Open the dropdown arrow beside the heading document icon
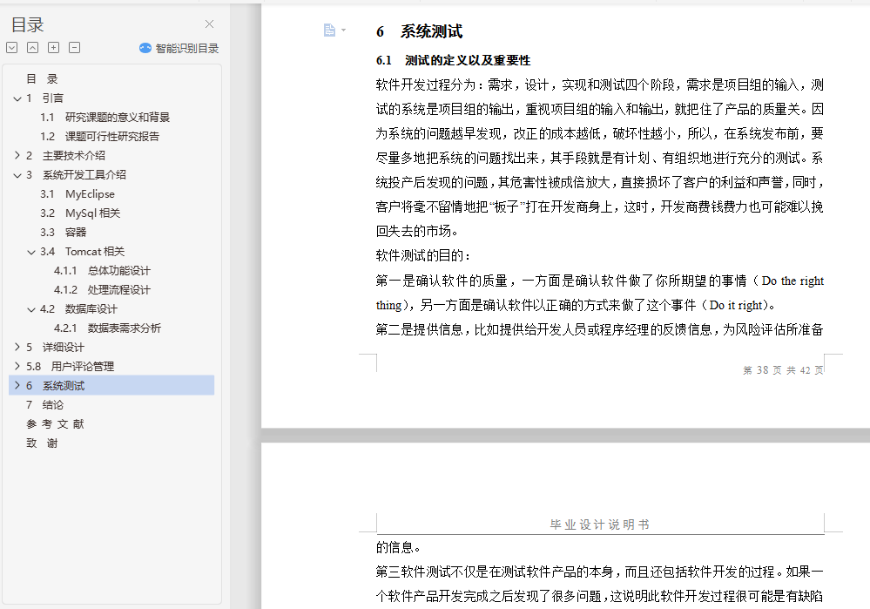Screen dimensions: 870x609 pos(343,30)
